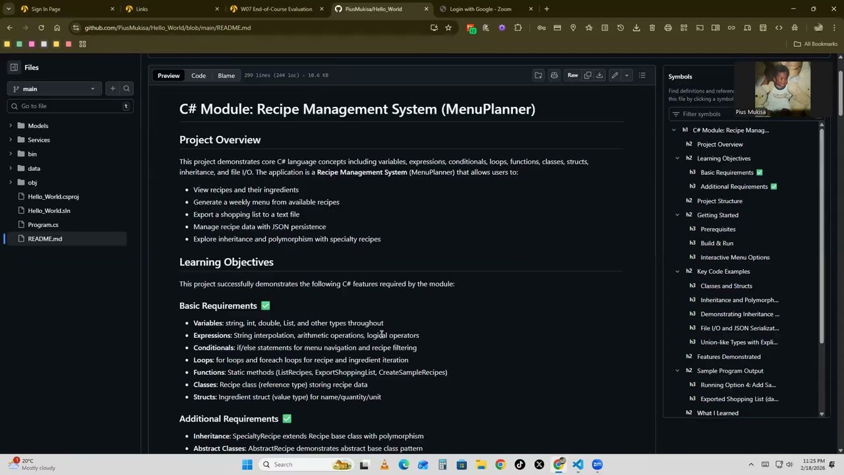The height and width of the screenshot is (475, 844).
Task: Jump to Build & Run symbol
Action: coord(717,243)
